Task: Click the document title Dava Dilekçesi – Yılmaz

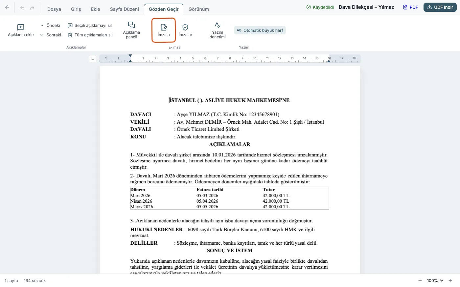Action: pyautogui.click(x=366, y=7)
